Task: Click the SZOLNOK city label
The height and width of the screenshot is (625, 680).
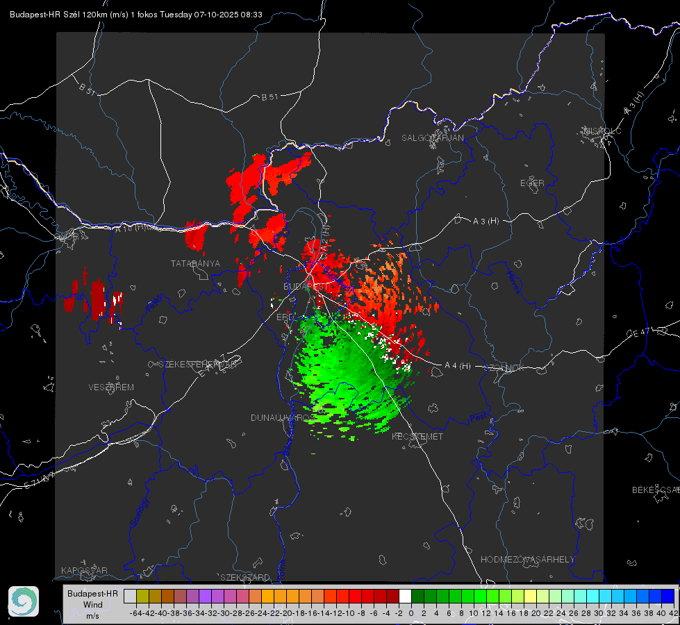Action: tap(504, 368)
